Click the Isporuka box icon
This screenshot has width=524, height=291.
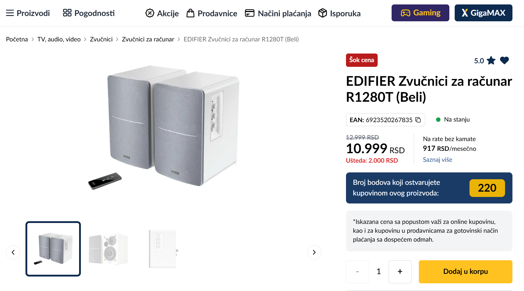point(323,13)
